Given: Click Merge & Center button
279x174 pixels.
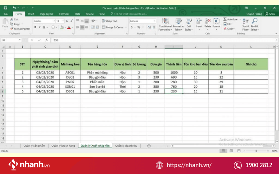Looking at the screenshot, I should coord(113,27).
